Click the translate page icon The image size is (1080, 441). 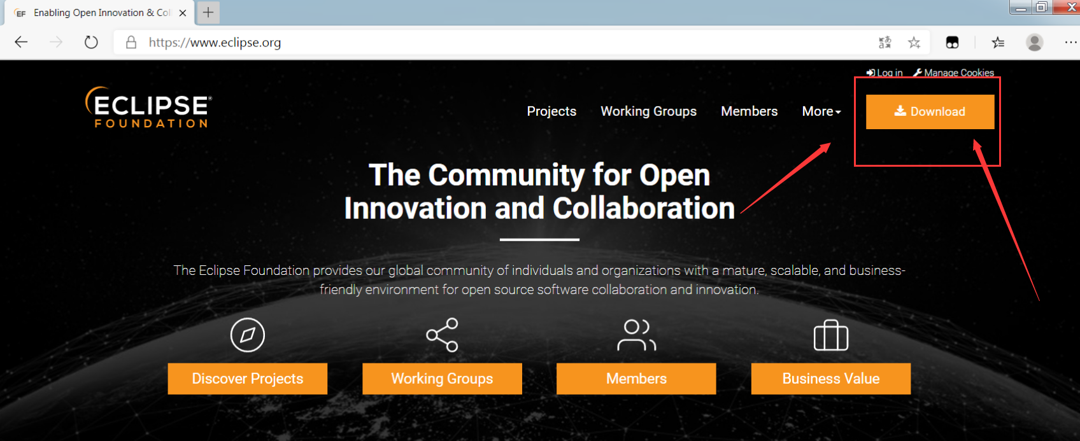(885, 43)
